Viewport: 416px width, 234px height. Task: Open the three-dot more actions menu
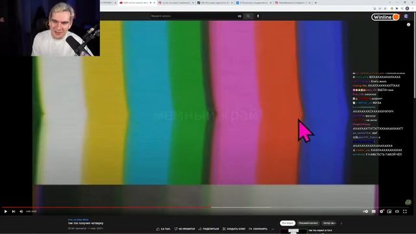click(x=273, y=229)
